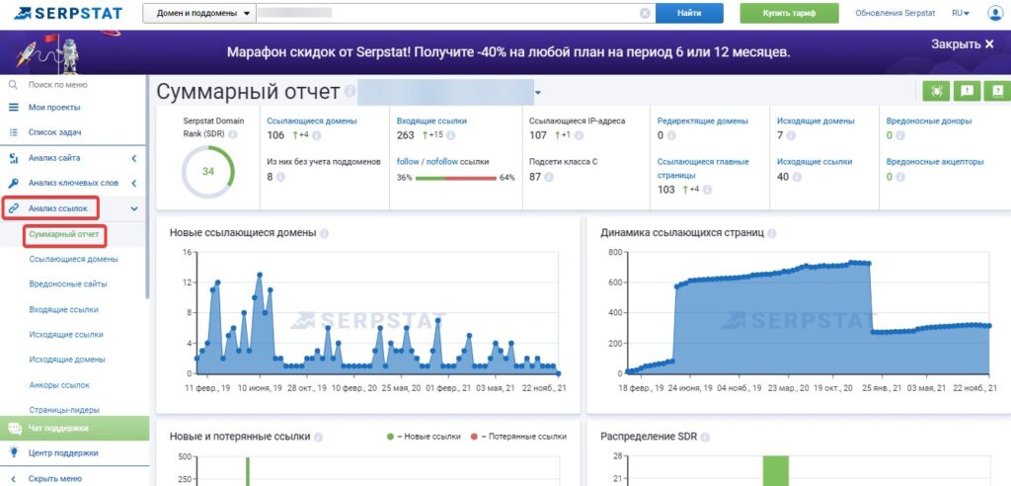Click the Вредоносные акцепторы metric link
This screenshot has height=486, width=1011.
[x=935, y=162]
